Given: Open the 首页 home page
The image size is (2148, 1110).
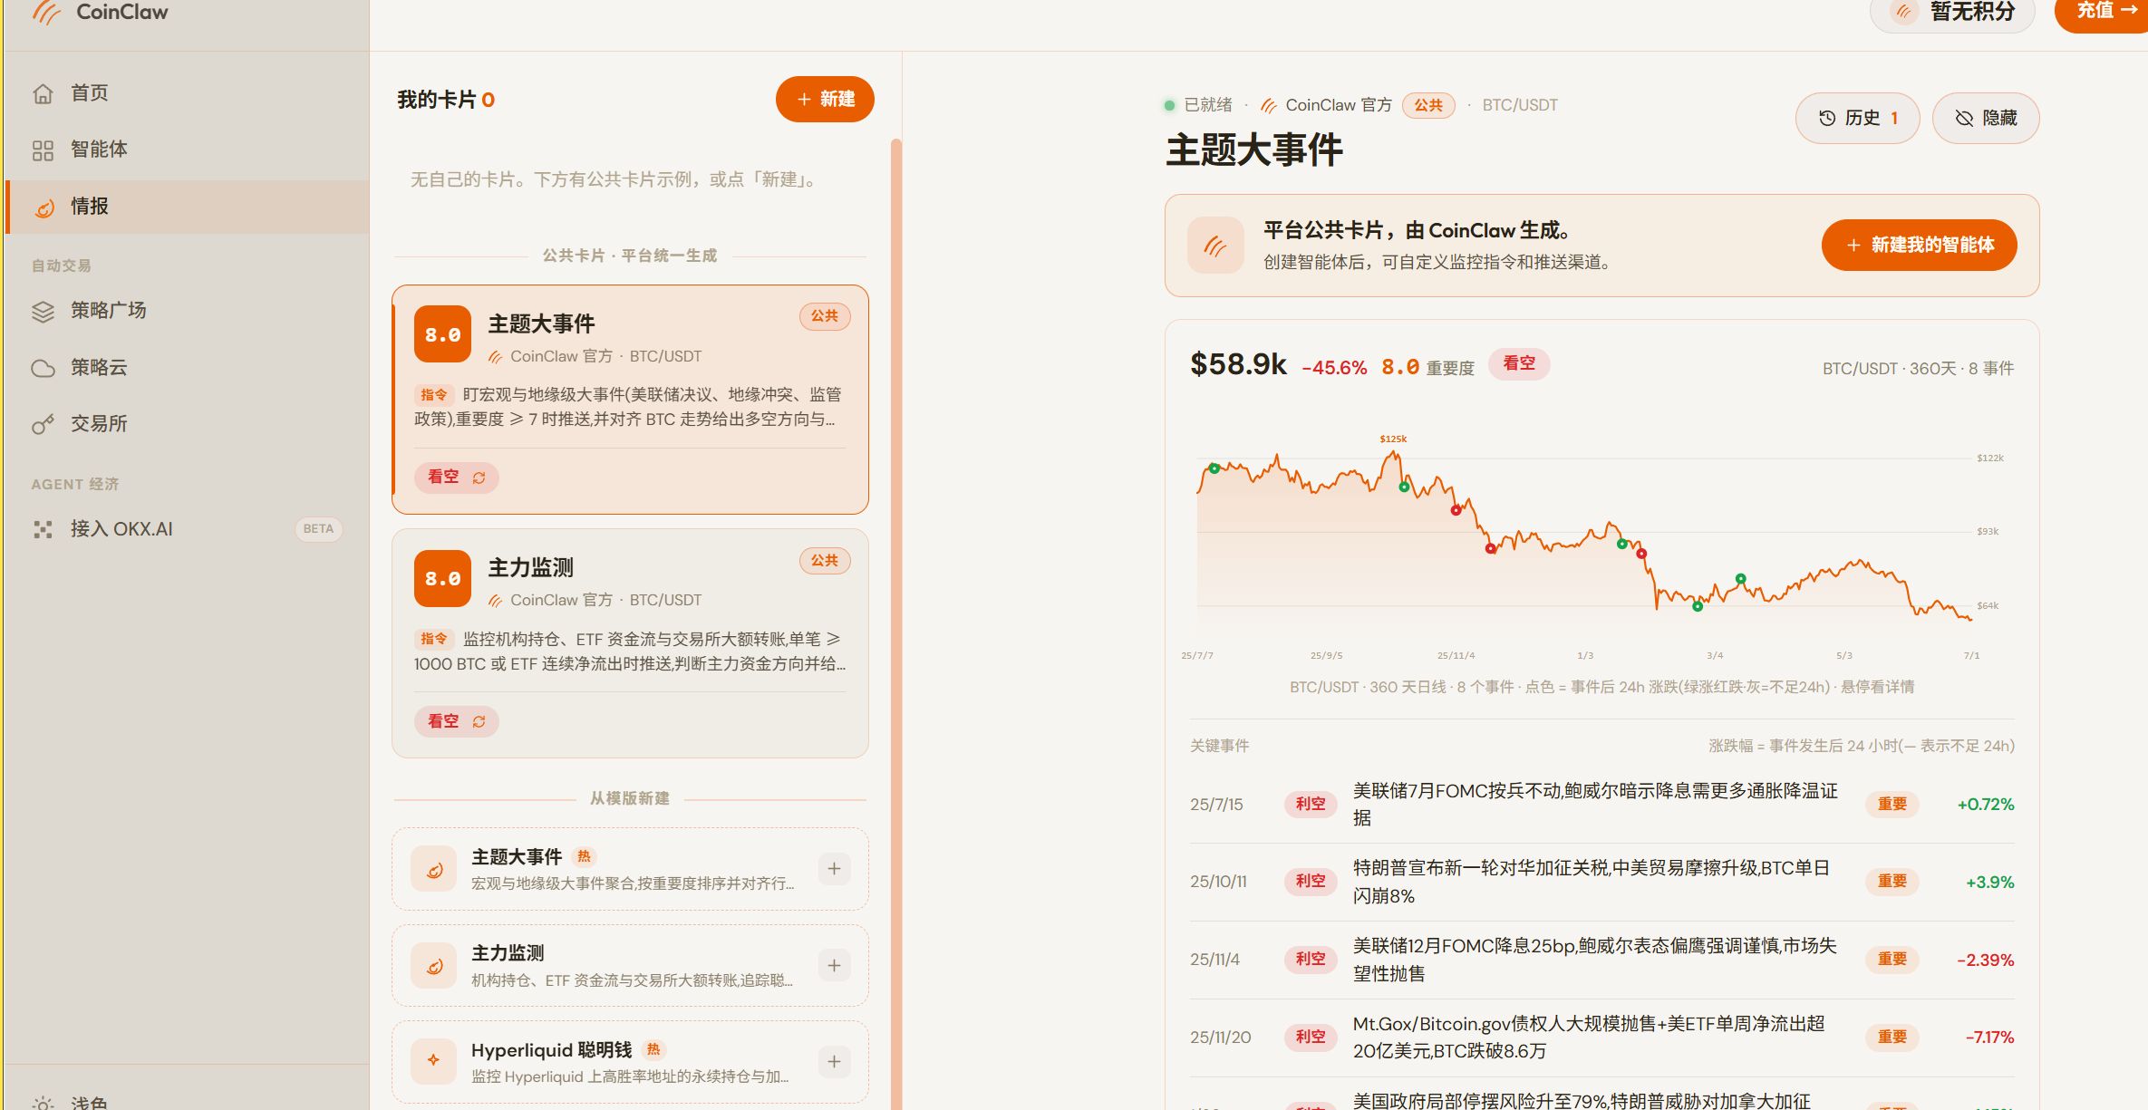Looking at the screenshot, I should click(x=187, y=92).
